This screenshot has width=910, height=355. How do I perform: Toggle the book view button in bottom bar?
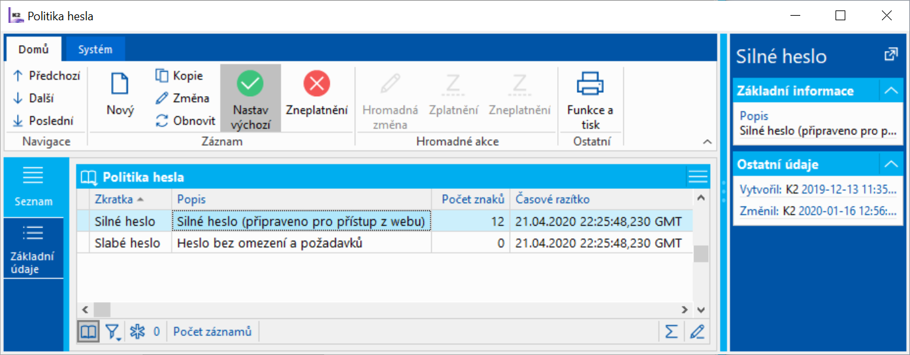coord(88,332)
